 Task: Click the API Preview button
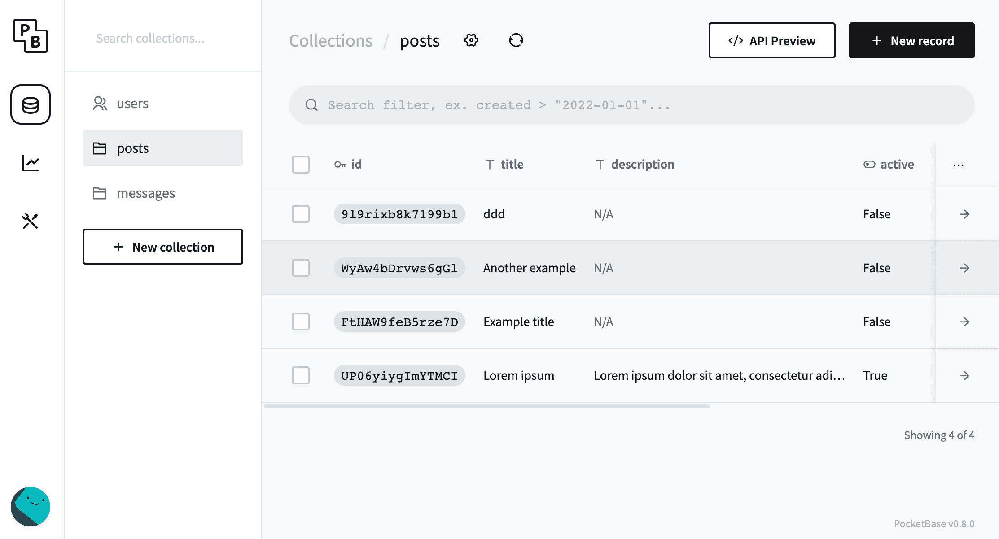771,40
